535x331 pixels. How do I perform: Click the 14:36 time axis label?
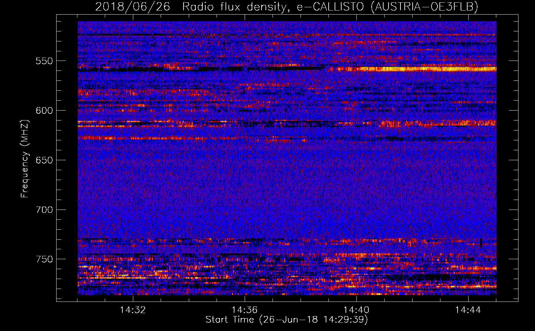pyautogui.click(x=245, y=310)
